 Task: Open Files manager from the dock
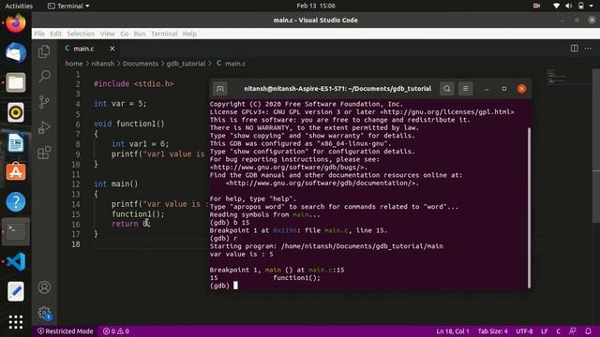pyautogui.click(x=16, y=82)
